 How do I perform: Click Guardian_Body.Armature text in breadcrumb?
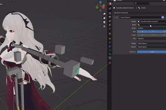click(x=125, y=8)
